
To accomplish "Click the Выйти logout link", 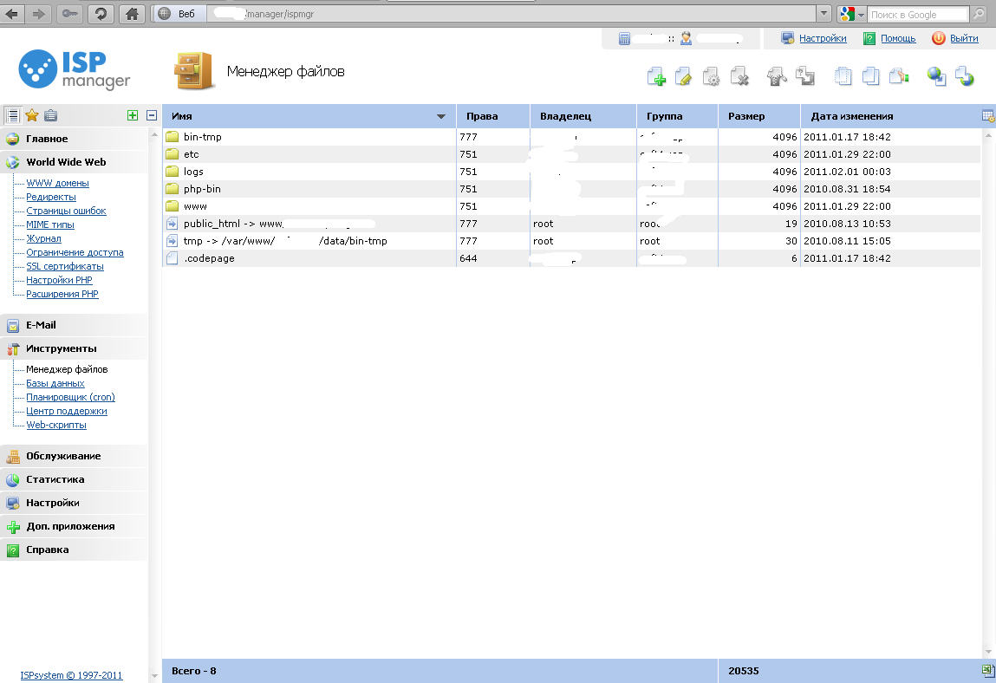I will 963,38.
